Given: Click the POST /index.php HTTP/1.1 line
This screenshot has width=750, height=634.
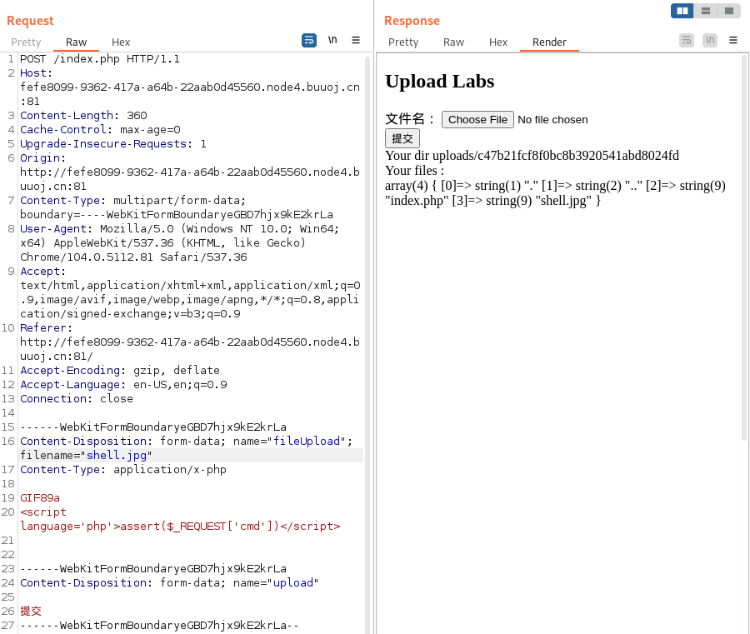Looking at the screenshot, I should [x=99, y=59].
